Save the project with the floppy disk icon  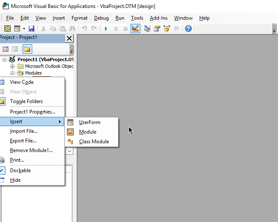click(x=31, y=28)
